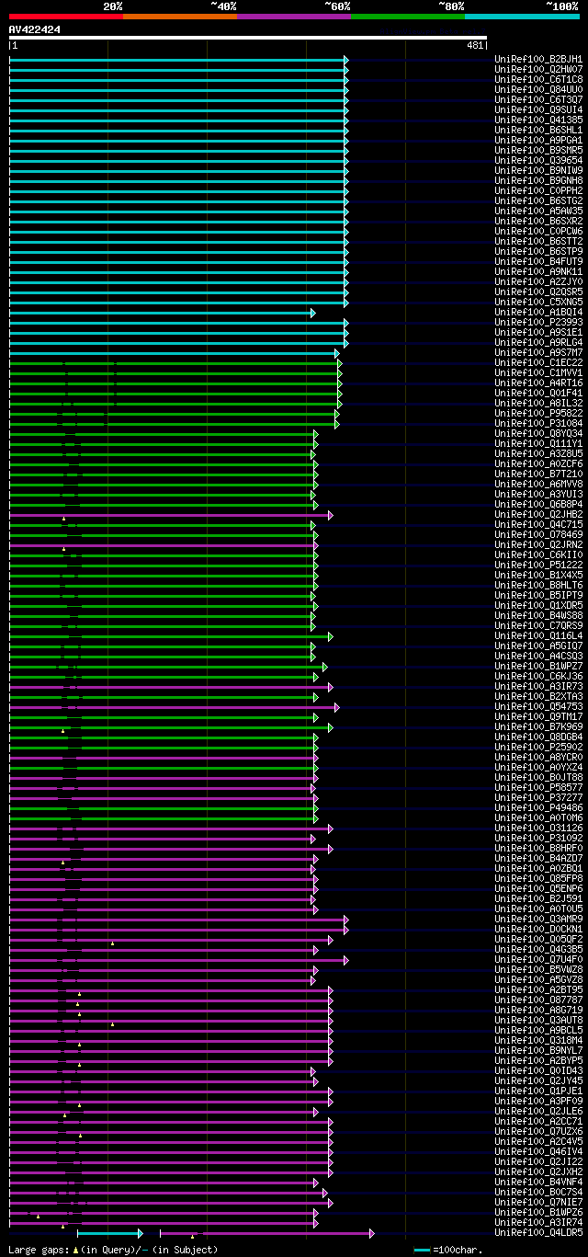
Task: Open the UniRef100_Q2HW07 hit link
Action: pyautogui.click(x=538, y=69)
